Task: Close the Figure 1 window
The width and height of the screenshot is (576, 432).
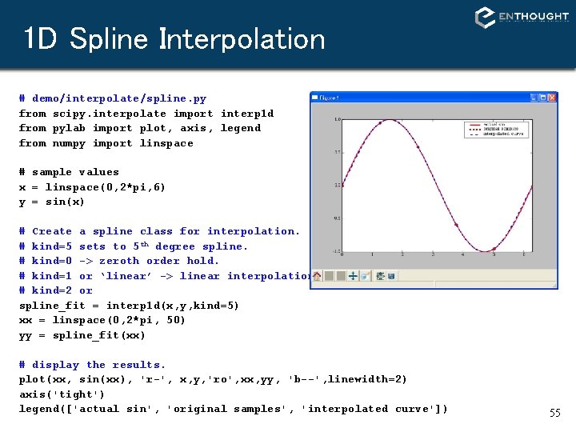Action: point(552,98)
